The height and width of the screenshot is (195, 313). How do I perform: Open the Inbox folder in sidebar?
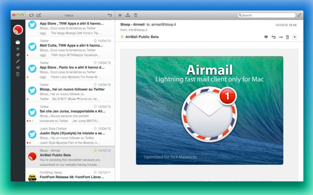[x=18, y=43]
